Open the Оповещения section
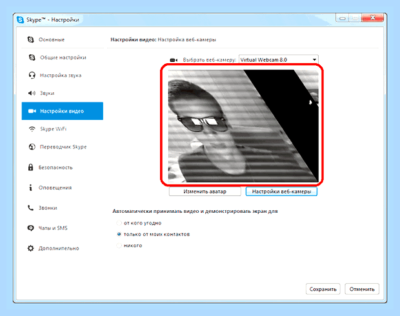The width and height of the screenshot is (400, 316). [x=63, y=188]
